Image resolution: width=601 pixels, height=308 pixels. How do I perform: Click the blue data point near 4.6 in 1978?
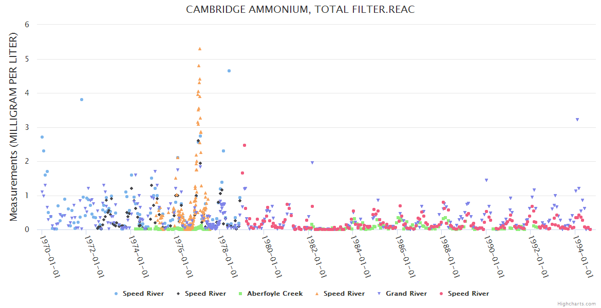[x=229, y=71]
